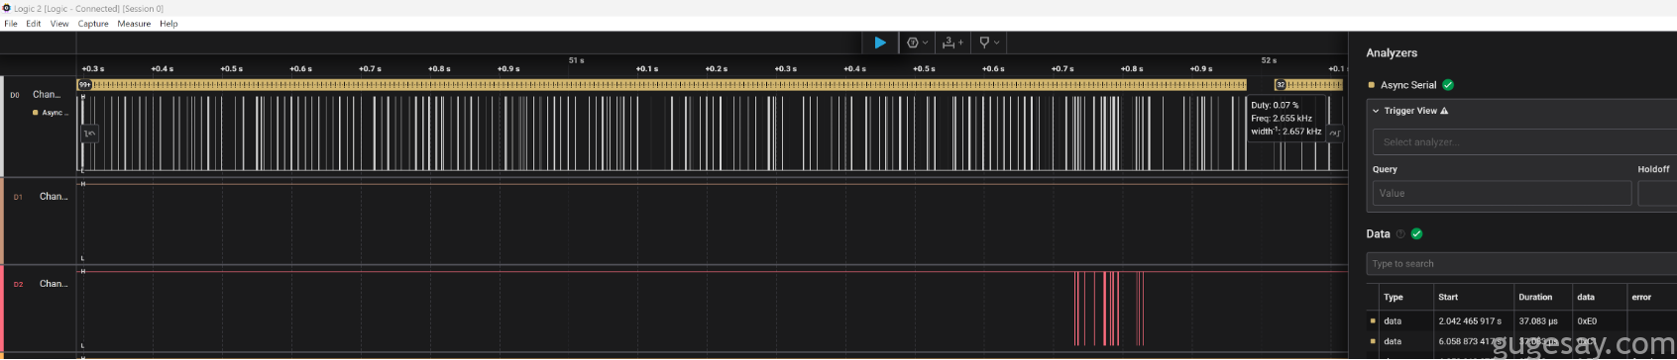Image resolution: width=1677 pixels, height=360 pixels.
Task: Jump to next edge on D0
Action: (1335, 134)
